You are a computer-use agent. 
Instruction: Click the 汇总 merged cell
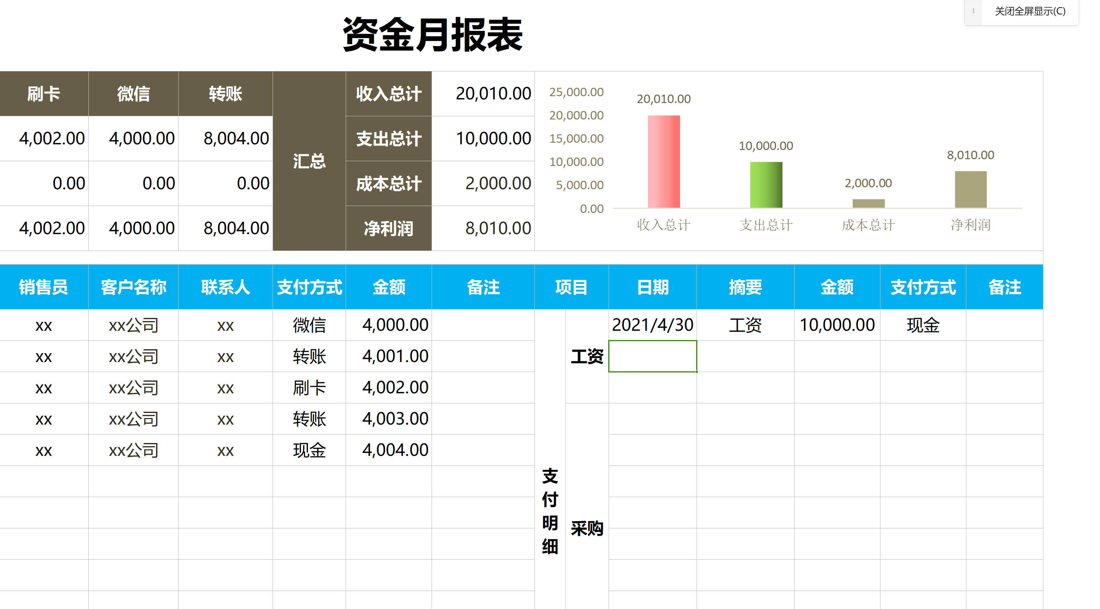point(309,161)
